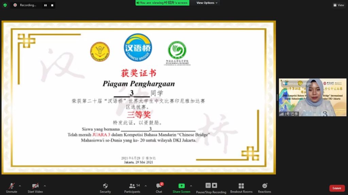The height and width of the screenshot is (195, 348).
Task: Leave the meeting
Action: coord(337,188)
